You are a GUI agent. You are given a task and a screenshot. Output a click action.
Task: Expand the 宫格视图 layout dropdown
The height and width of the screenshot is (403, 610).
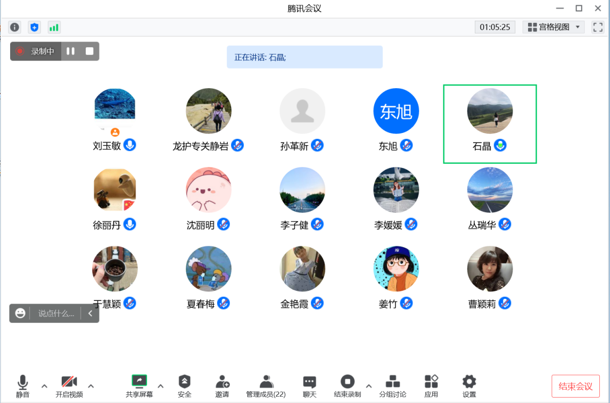[554, 27]
